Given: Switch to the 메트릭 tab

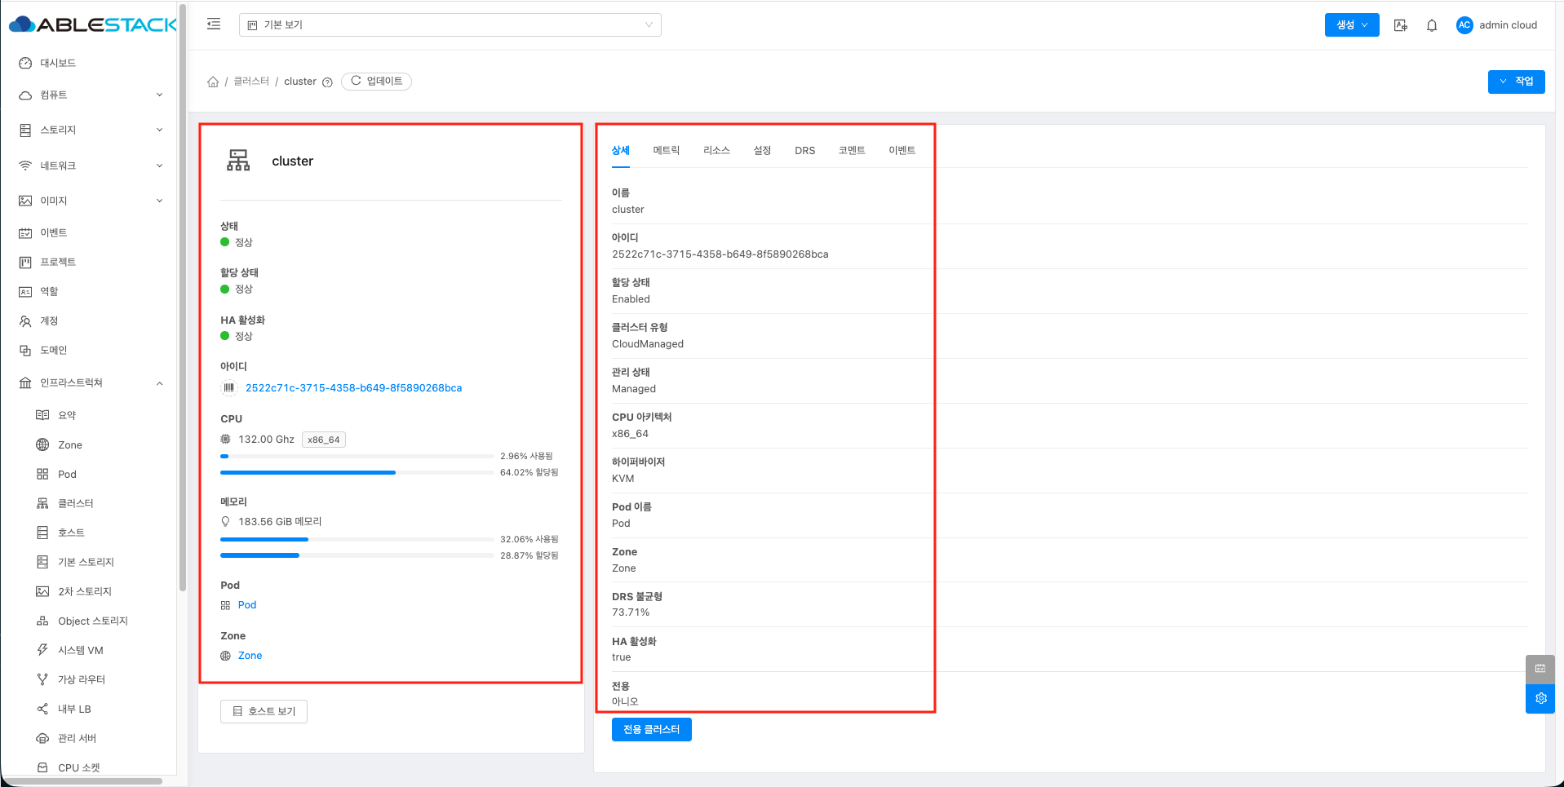Looking at the screenshot, I should click(666, 151).
